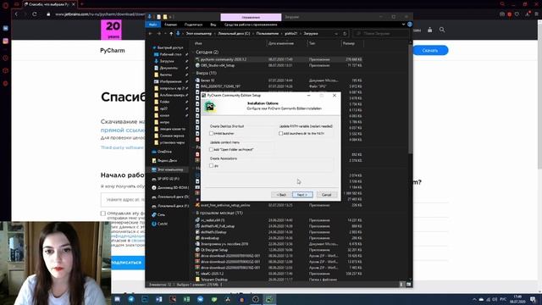The height and width of the screenshot is (305, 542).
Task: Check the newsletter consent checkbox on JetBrains page
Action: [103, 213]
